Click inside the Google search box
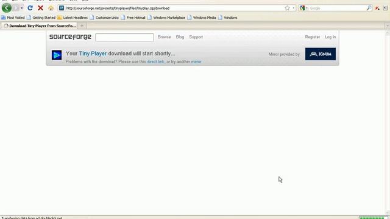The height and width of the screenshot is (219, 390). (337, 8)
